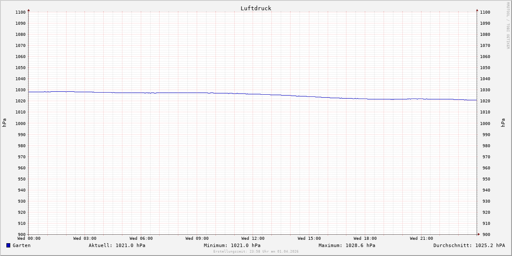Click the RRDTOOL / TOBI OETIKER watermark
Screen dimensions: 512x256
(x=508, y=25)
